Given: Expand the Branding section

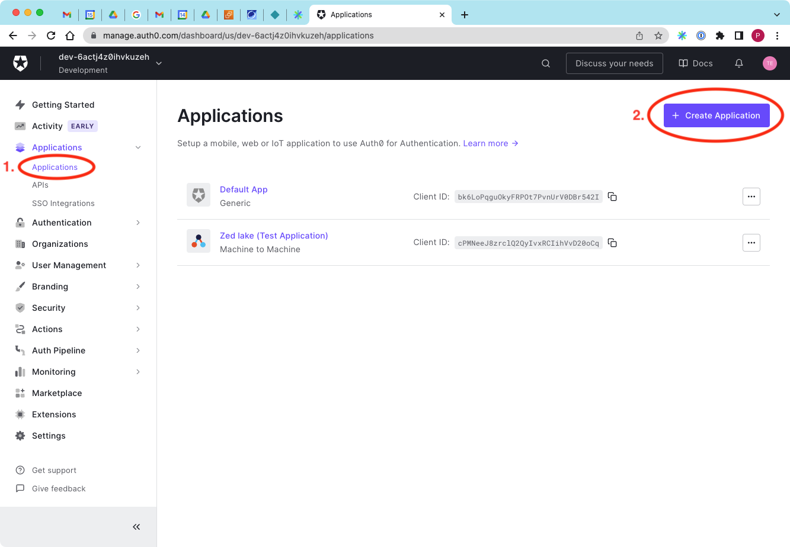Looking at the screenshot, I should [x=138, y=287].
